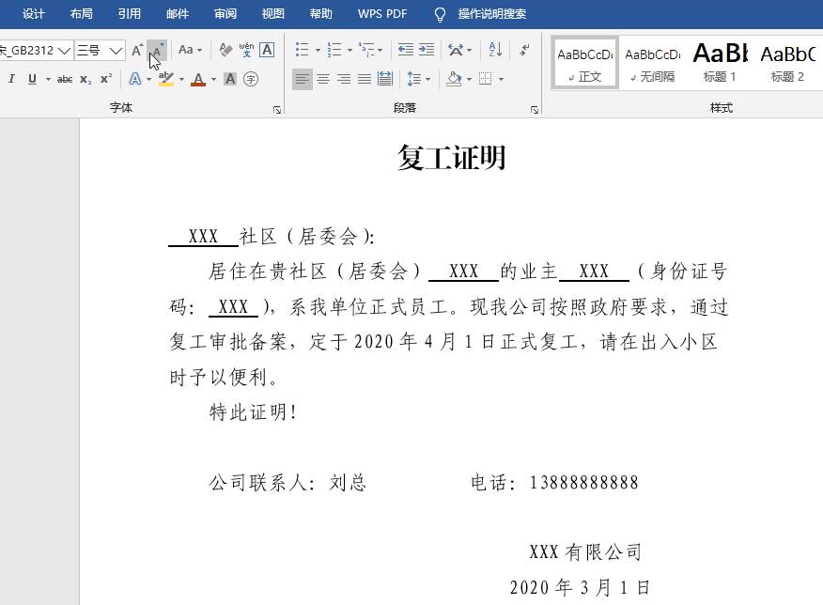Image resolution: width=823 pixels, height=605 pixels.
Task: Toggle underline formatting
Action: click(32, 79)
